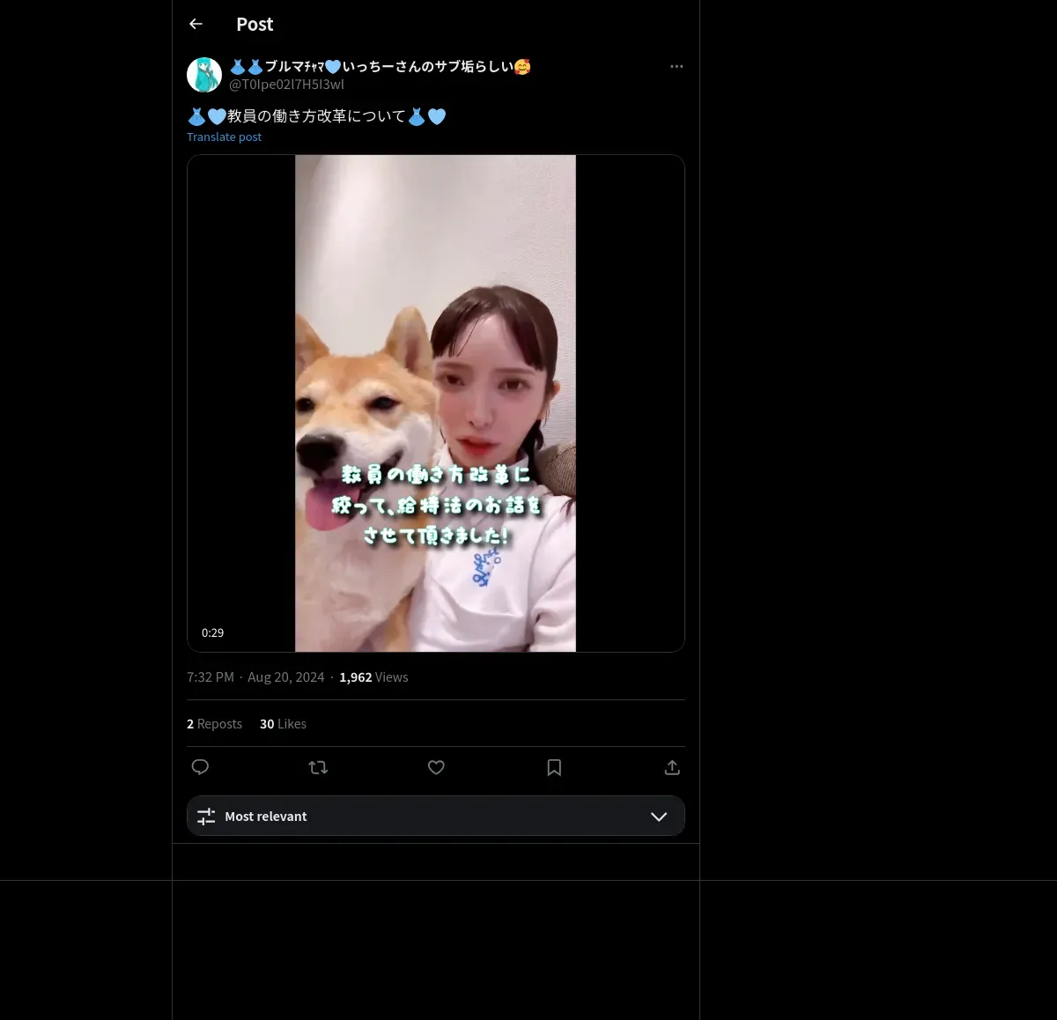Open the @T0Ipe02l7H5I3wl handle
1057x1020 pixels.
(286, 85)
